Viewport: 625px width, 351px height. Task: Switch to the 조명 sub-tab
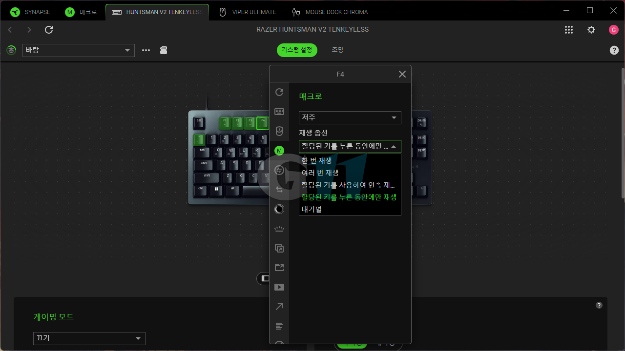337,50
